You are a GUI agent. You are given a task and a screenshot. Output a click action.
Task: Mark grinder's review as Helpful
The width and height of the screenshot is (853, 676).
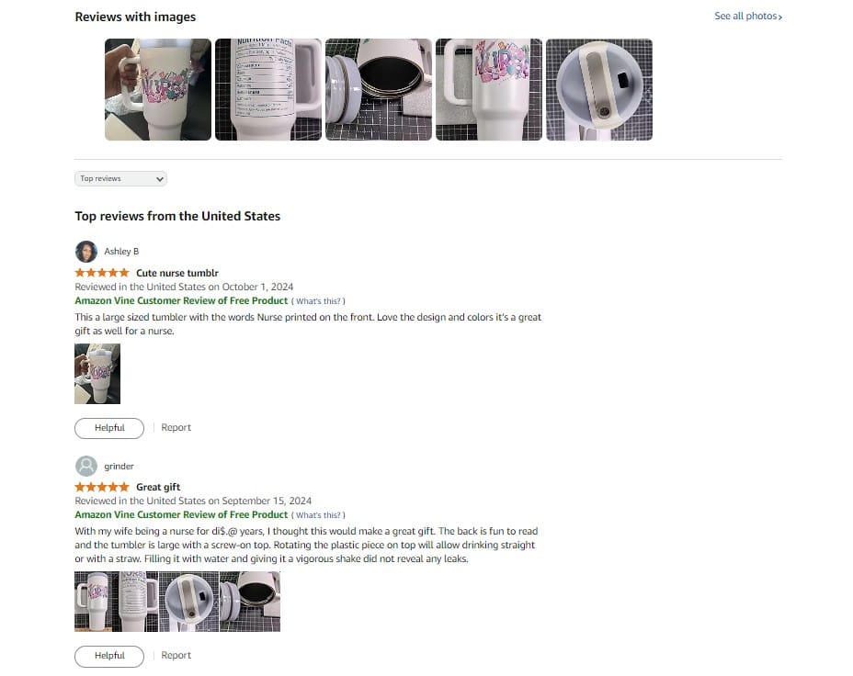pos(109,656)
